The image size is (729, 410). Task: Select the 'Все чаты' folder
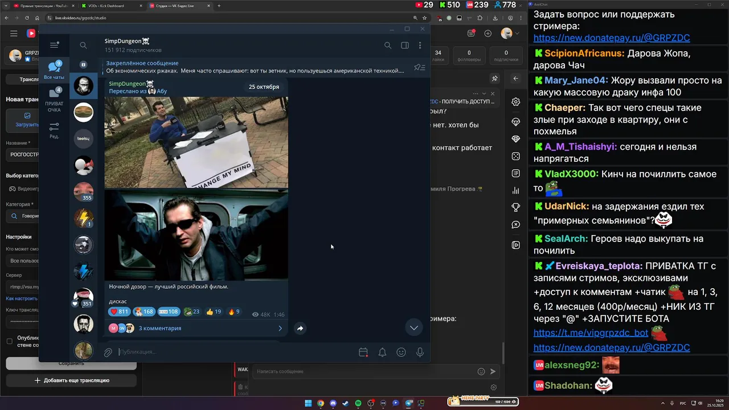54,71
